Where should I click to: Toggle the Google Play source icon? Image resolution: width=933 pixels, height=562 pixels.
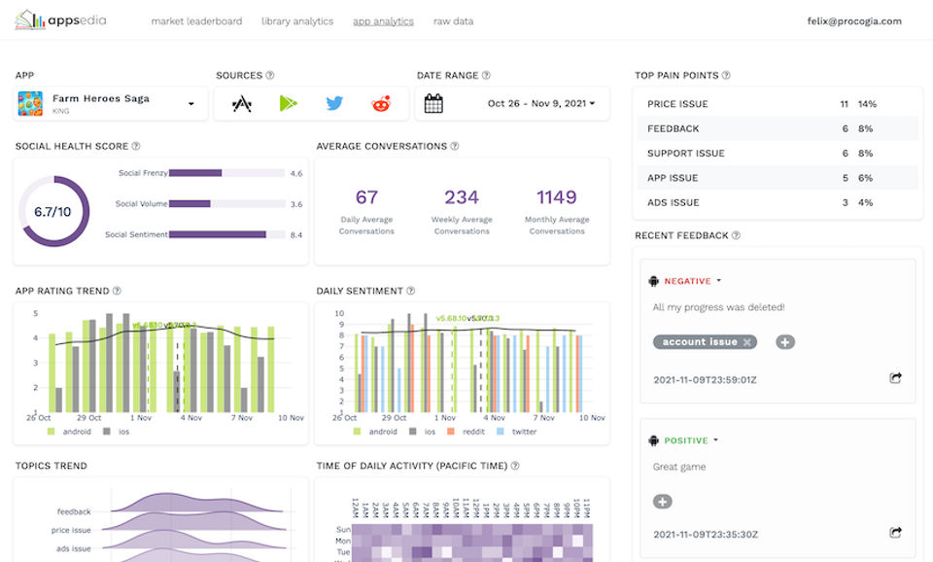tap(288, 104)
